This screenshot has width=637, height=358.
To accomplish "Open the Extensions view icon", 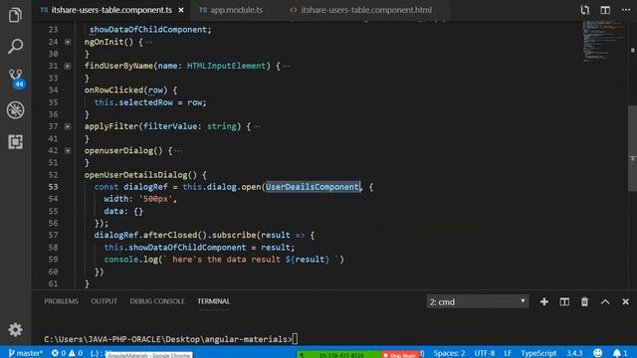I will coord(15,141).
